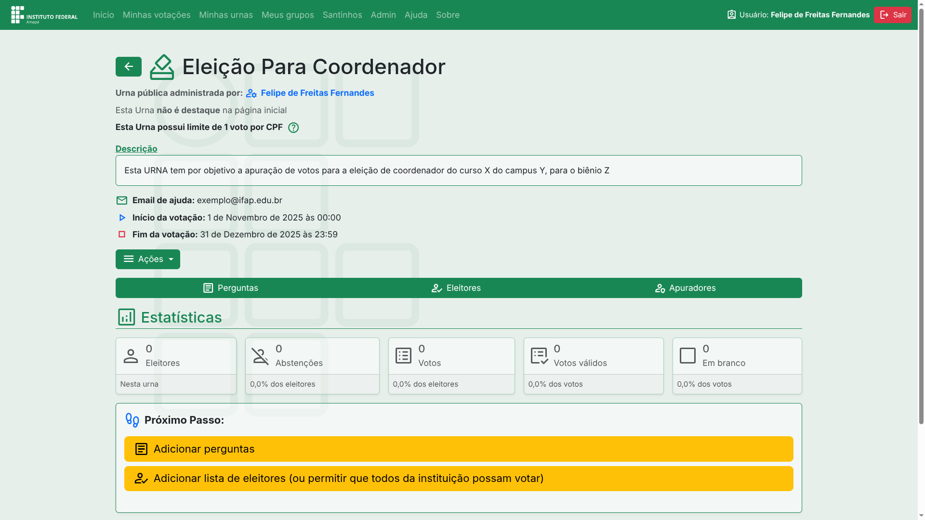Click the user badge icon near Usuário
The width and height of the screenshot is (925, 520).
(x=731, y=15)
